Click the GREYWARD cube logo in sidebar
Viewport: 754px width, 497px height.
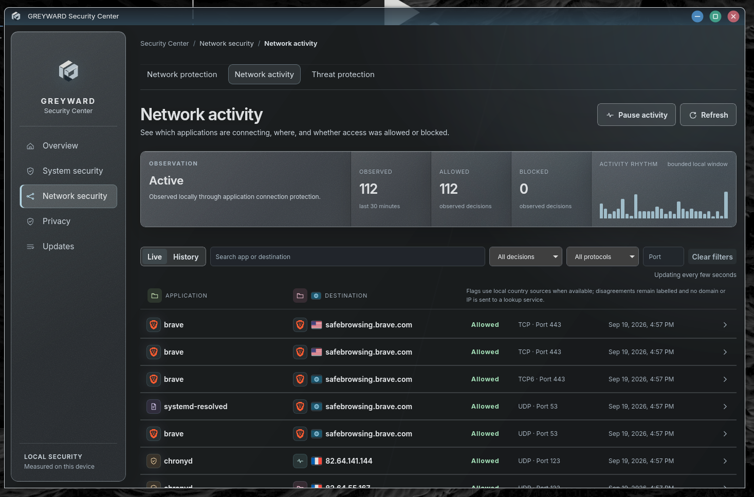point(68,71)
